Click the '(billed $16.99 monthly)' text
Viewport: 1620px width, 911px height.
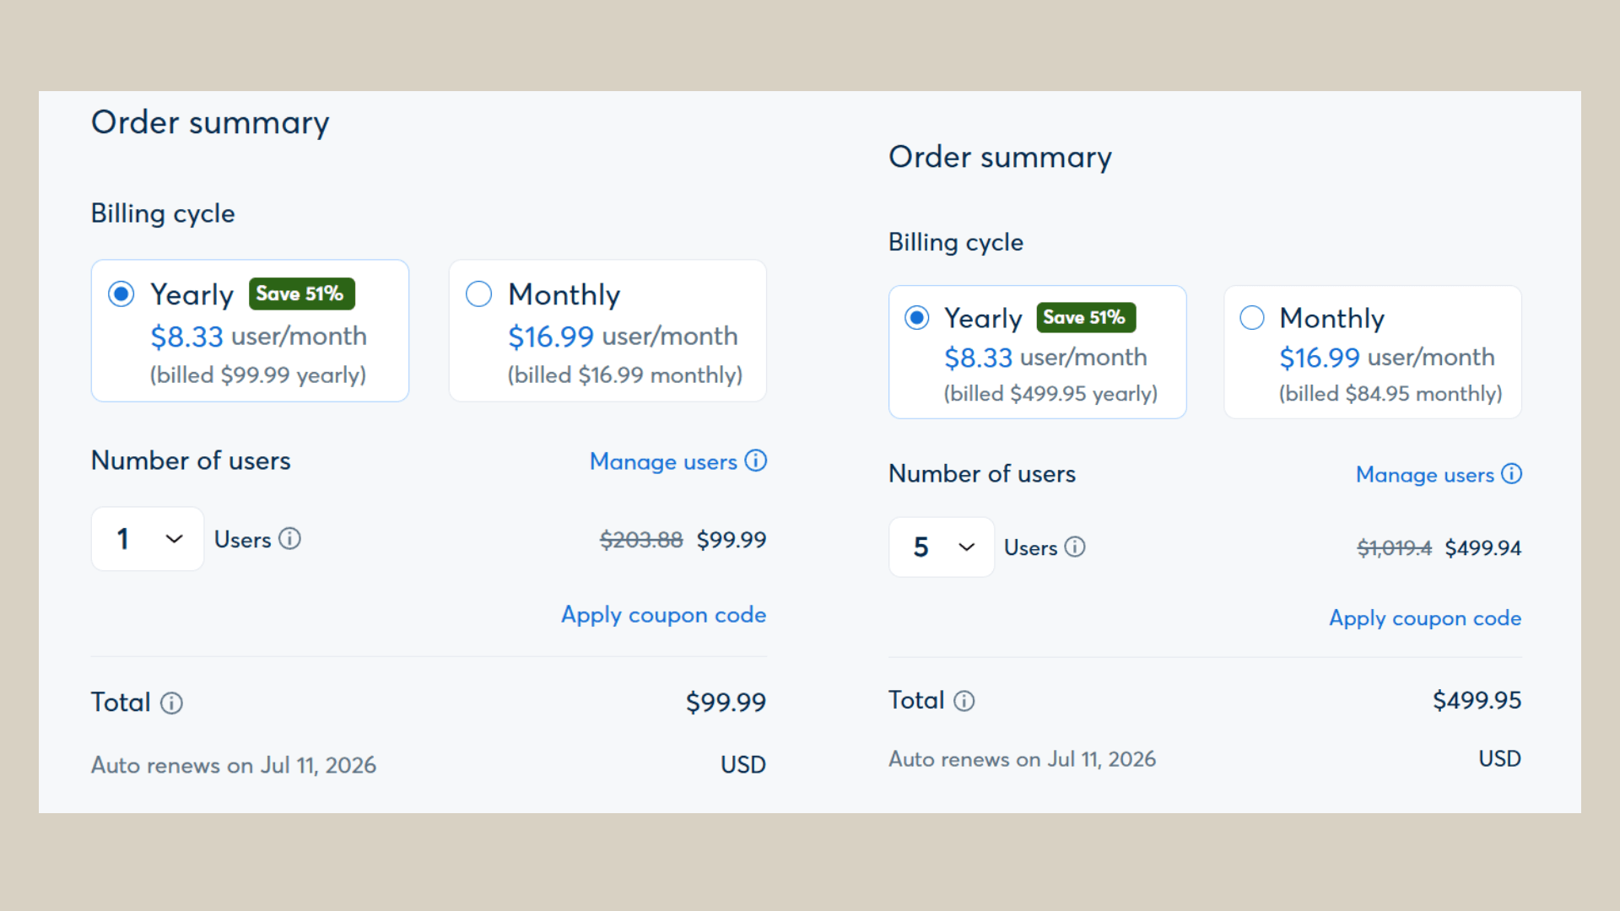click(625, 375)
